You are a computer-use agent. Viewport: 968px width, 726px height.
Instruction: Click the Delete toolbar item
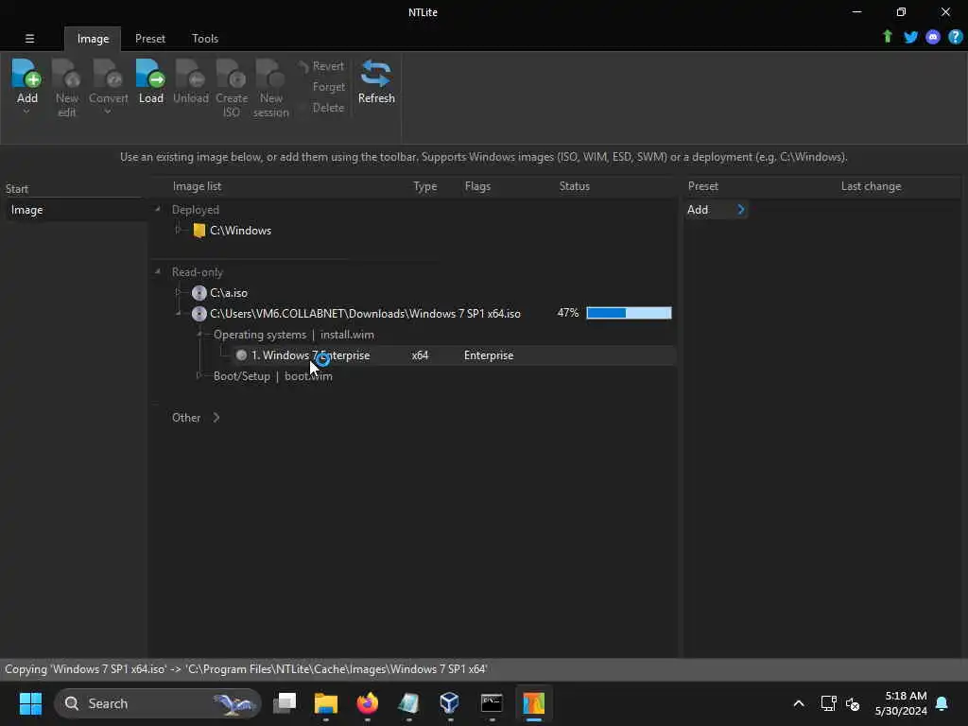[x=328, y=108]
